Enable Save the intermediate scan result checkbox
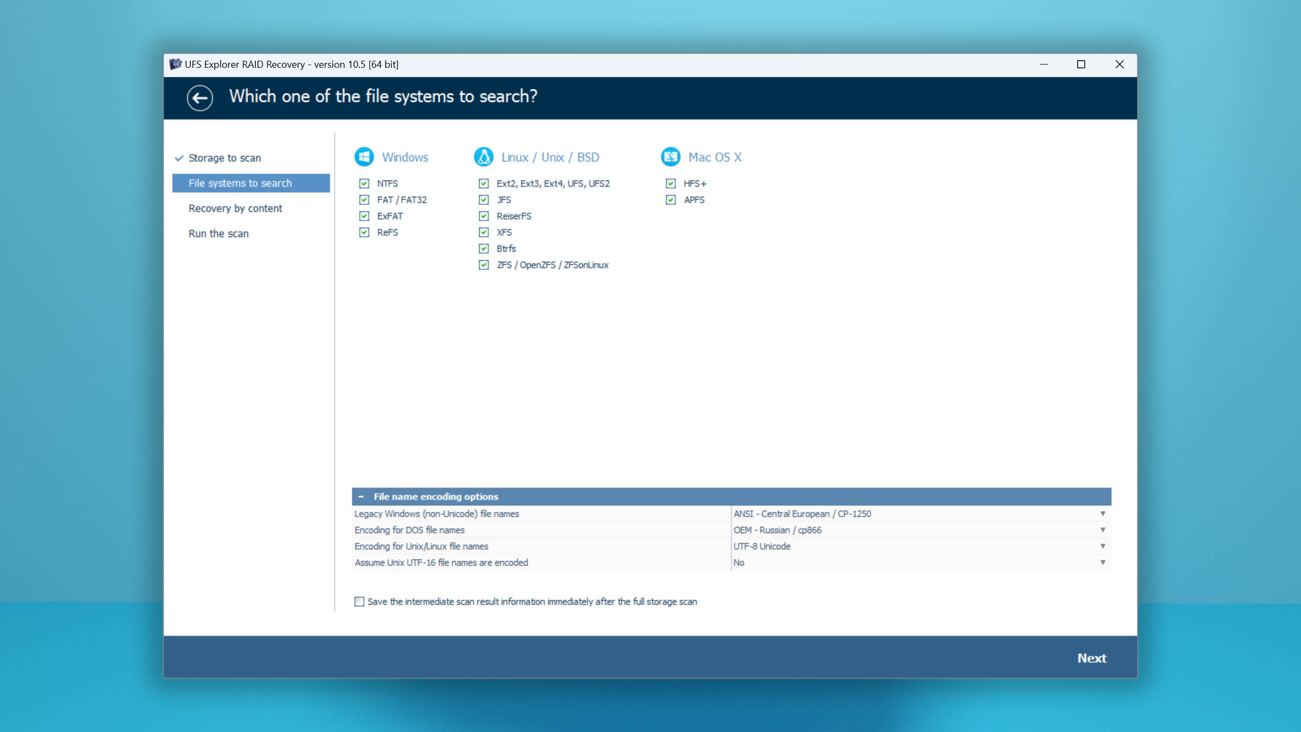 (x=359, y=601)
